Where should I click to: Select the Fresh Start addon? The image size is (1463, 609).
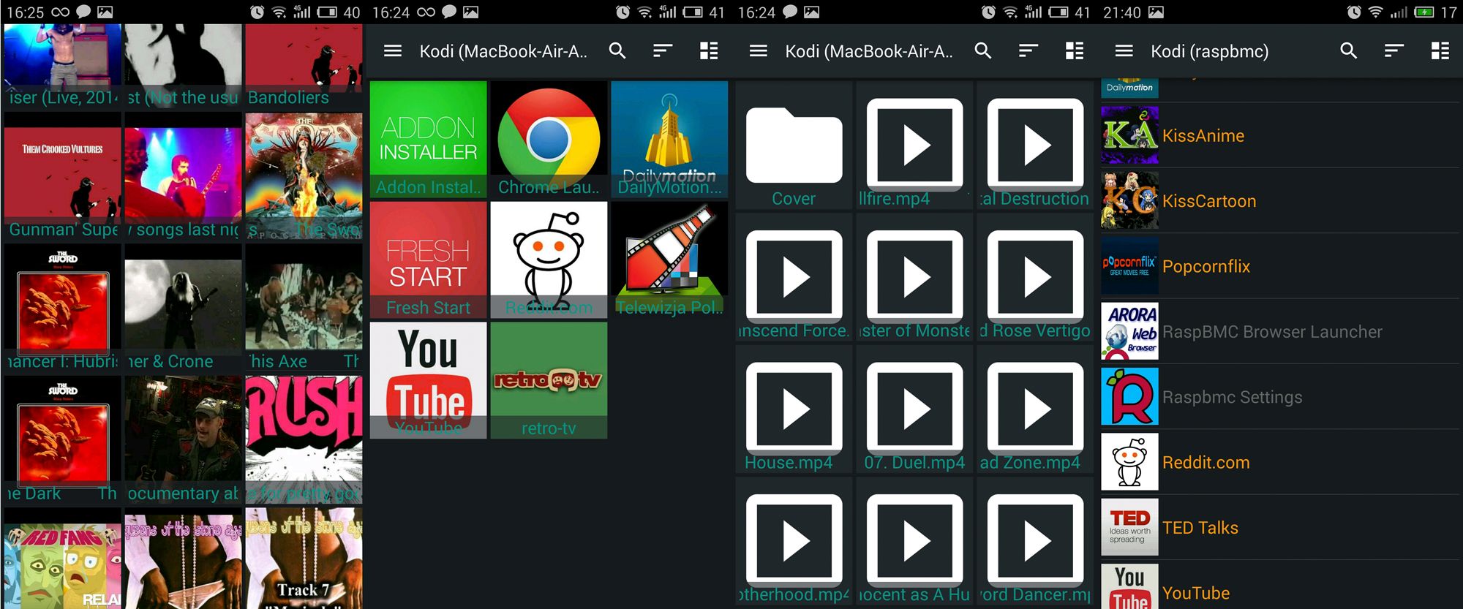coord(428,260)
